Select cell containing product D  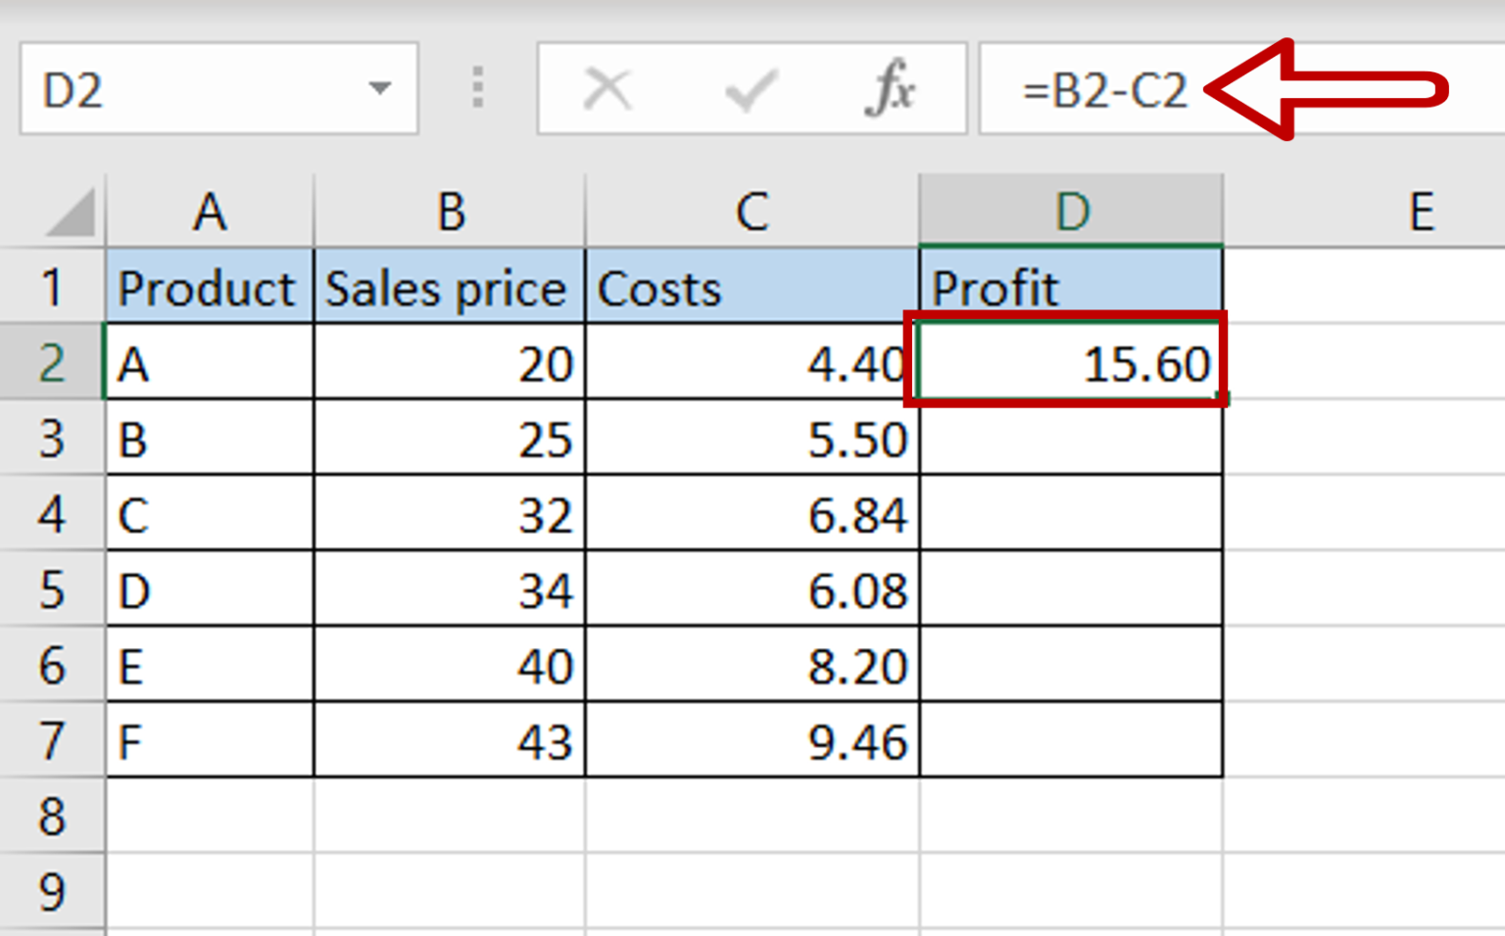point(210,588)
